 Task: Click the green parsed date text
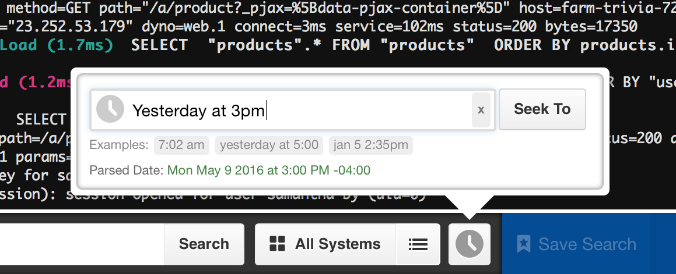pyautogui.click(x=268, y=170)
